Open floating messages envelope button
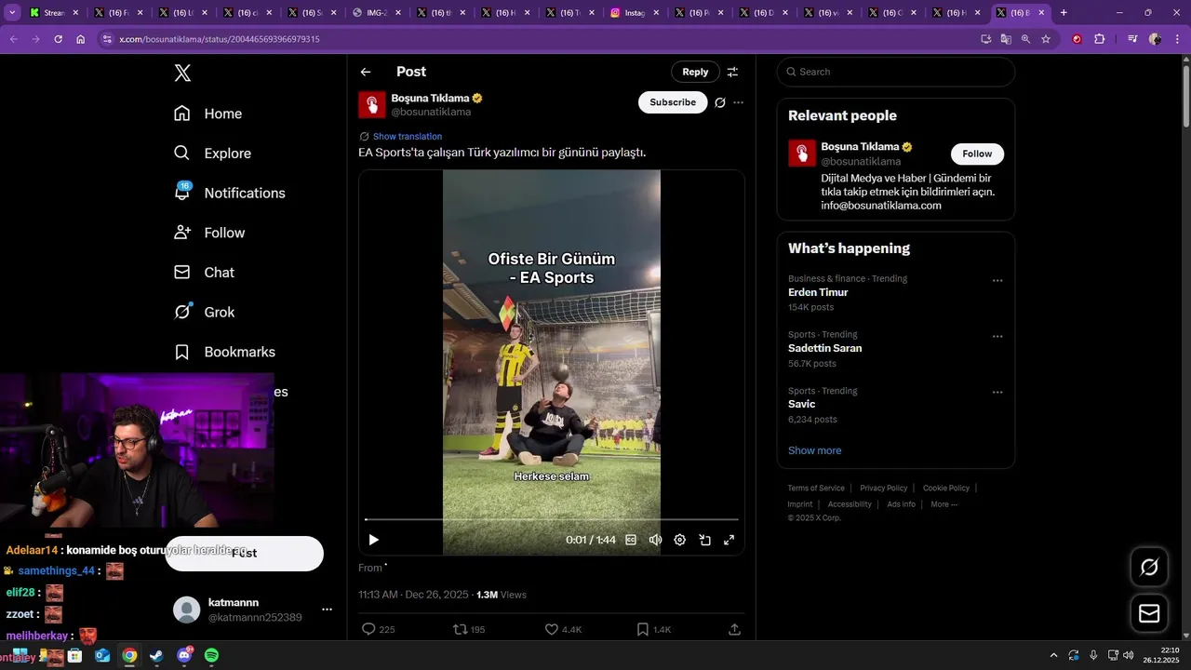Screen dimensions: 1191x670 1149,613
